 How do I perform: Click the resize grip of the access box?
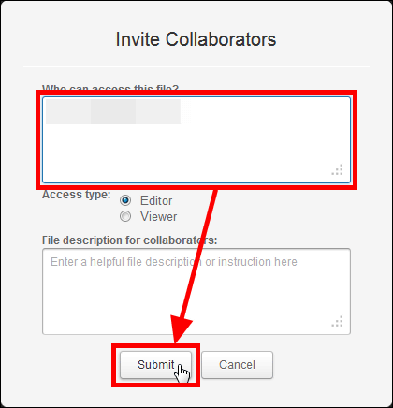[x=337, y=169]
